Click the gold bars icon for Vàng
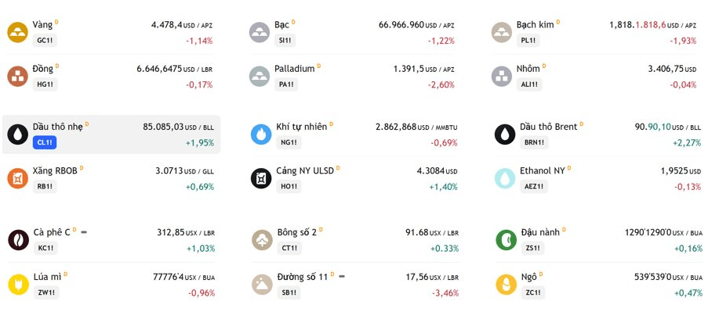Image resolution: width=719 pixels, height=319 pixels. 18,33
